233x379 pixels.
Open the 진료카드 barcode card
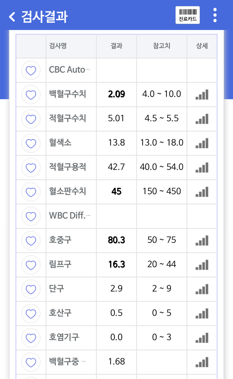[x=188, y=15]
